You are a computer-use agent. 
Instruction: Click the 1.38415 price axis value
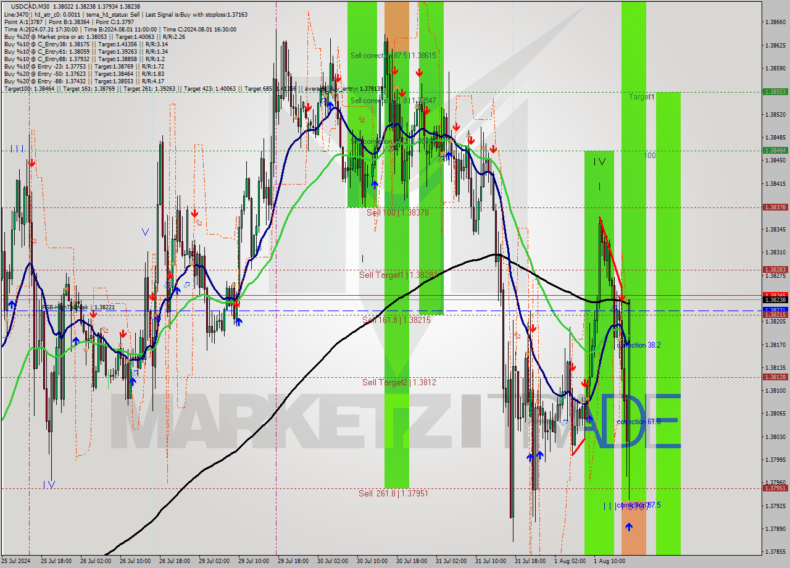(775, 184)
